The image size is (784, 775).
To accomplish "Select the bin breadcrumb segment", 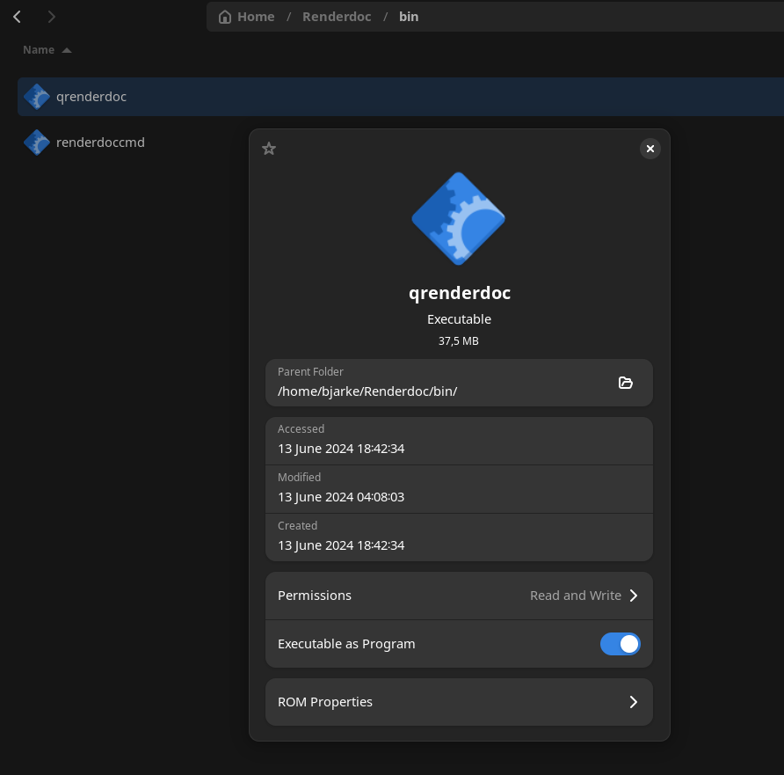I will pos(409,17).
